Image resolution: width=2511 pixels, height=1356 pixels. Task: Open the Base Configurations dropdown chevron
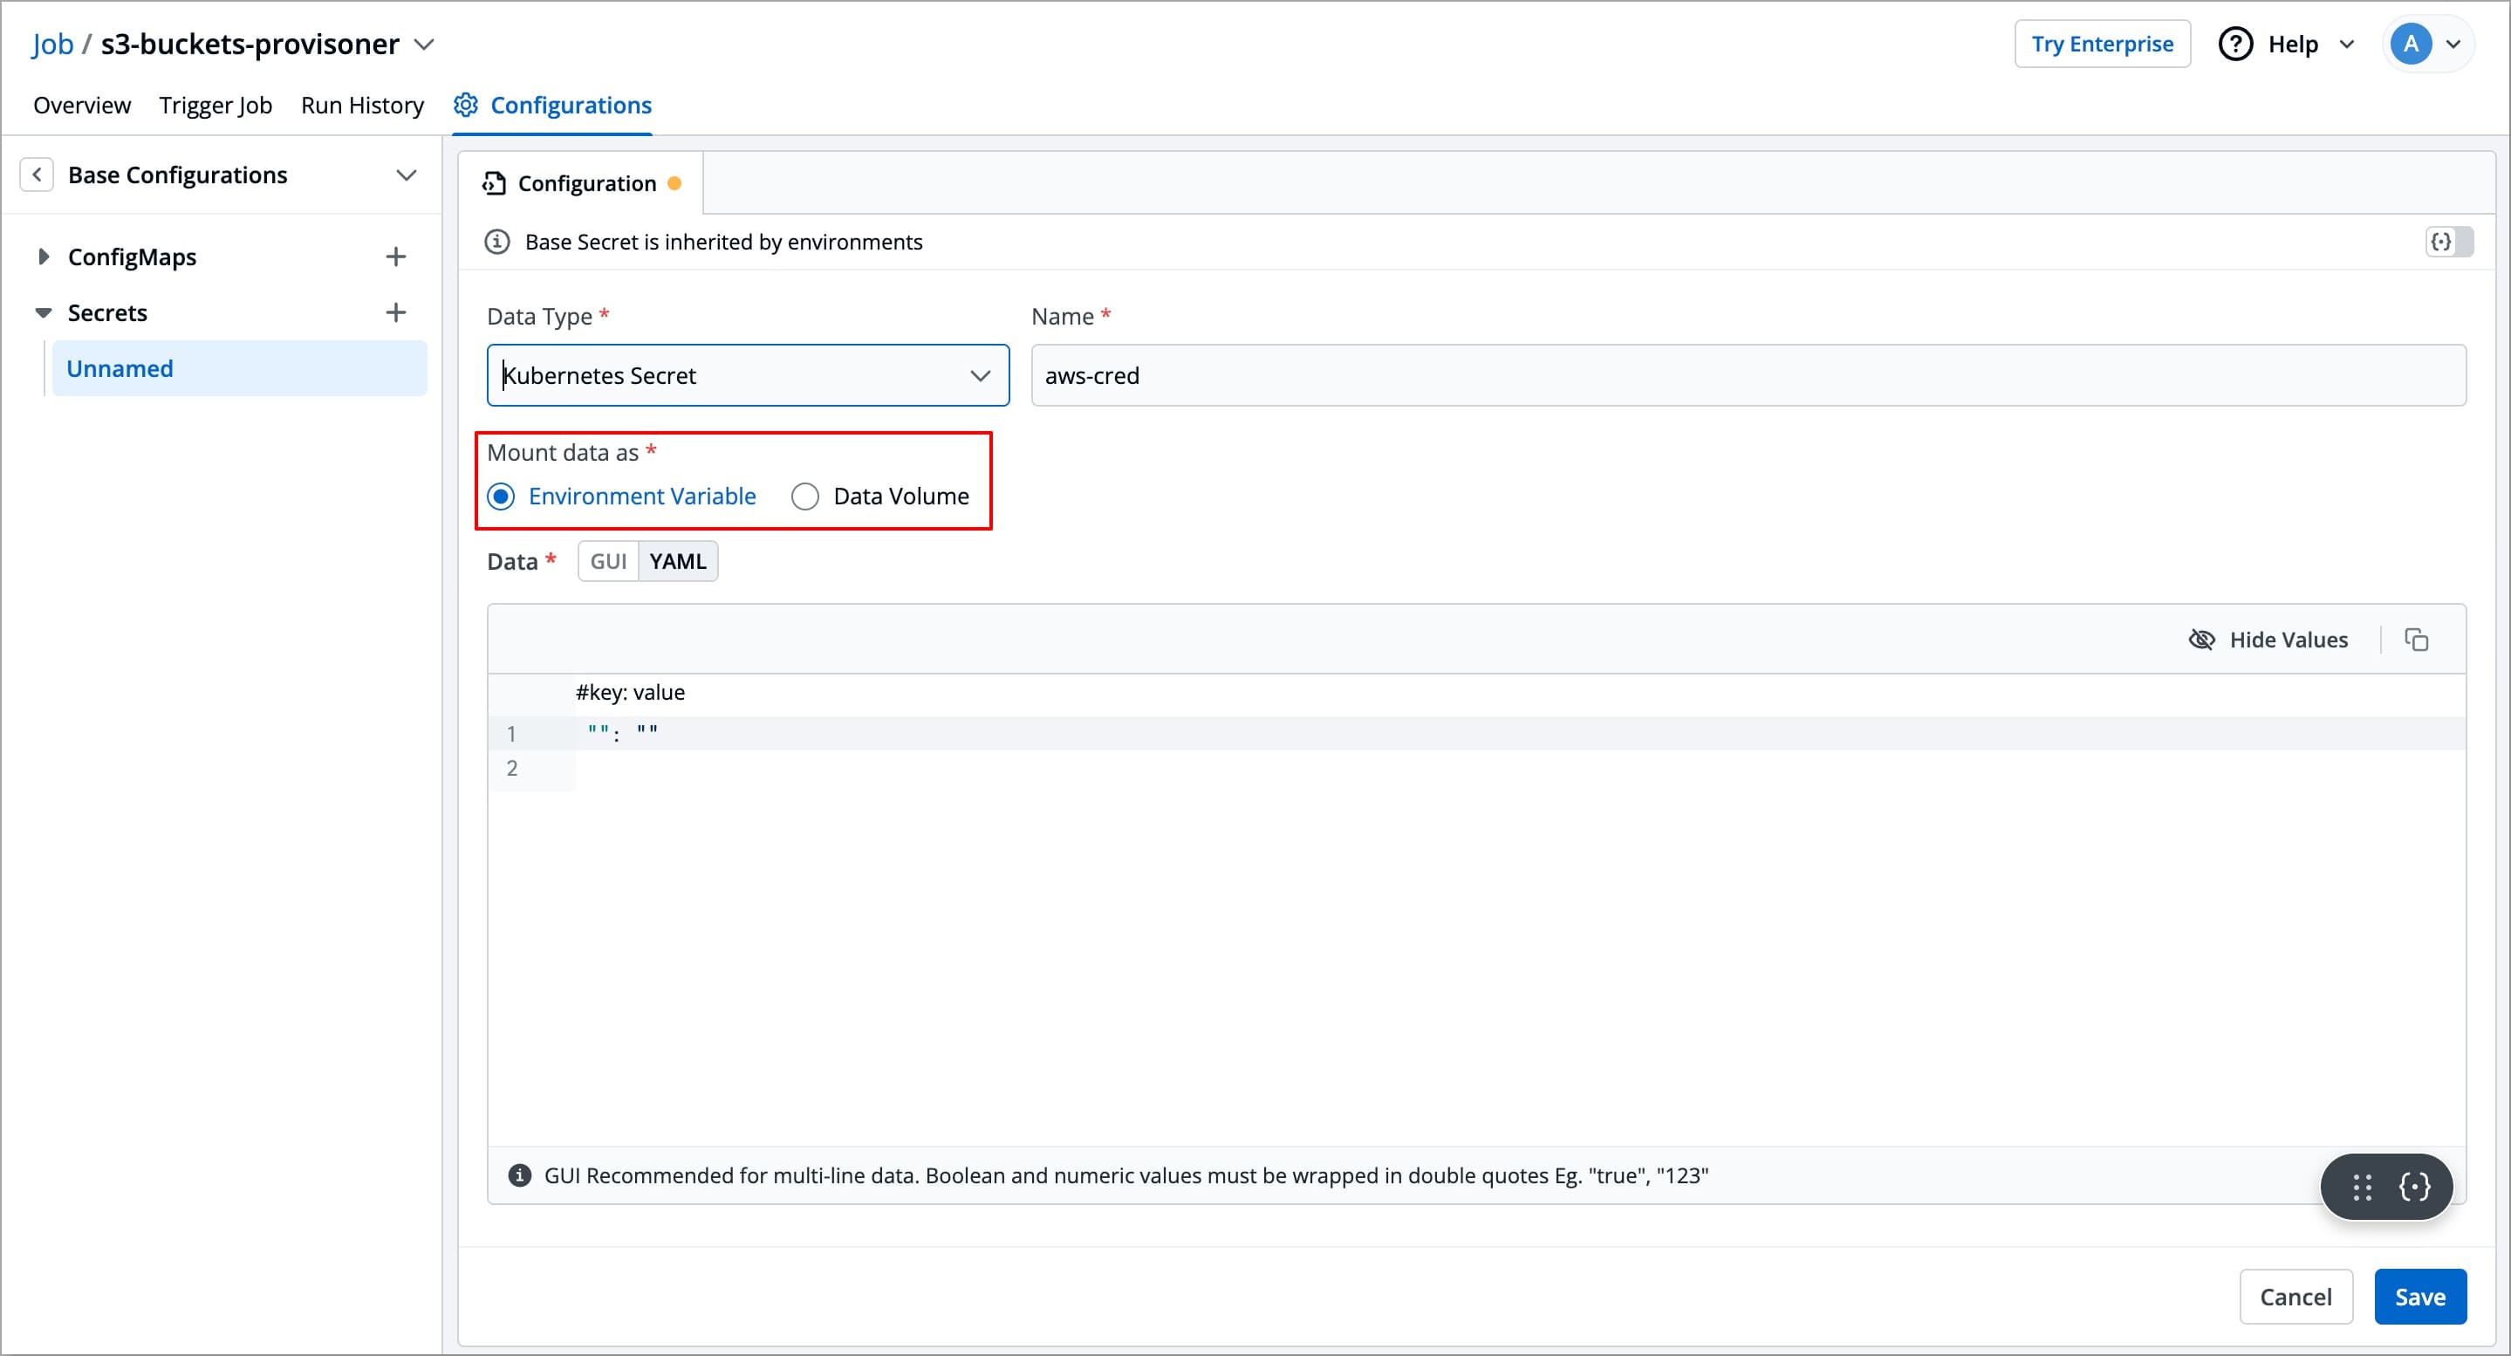[407, 175]
